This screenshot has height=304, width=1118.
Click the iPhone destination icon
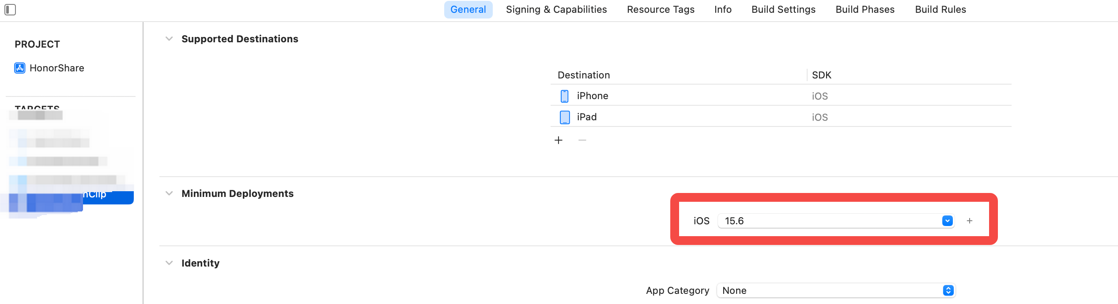click(564, 96)
